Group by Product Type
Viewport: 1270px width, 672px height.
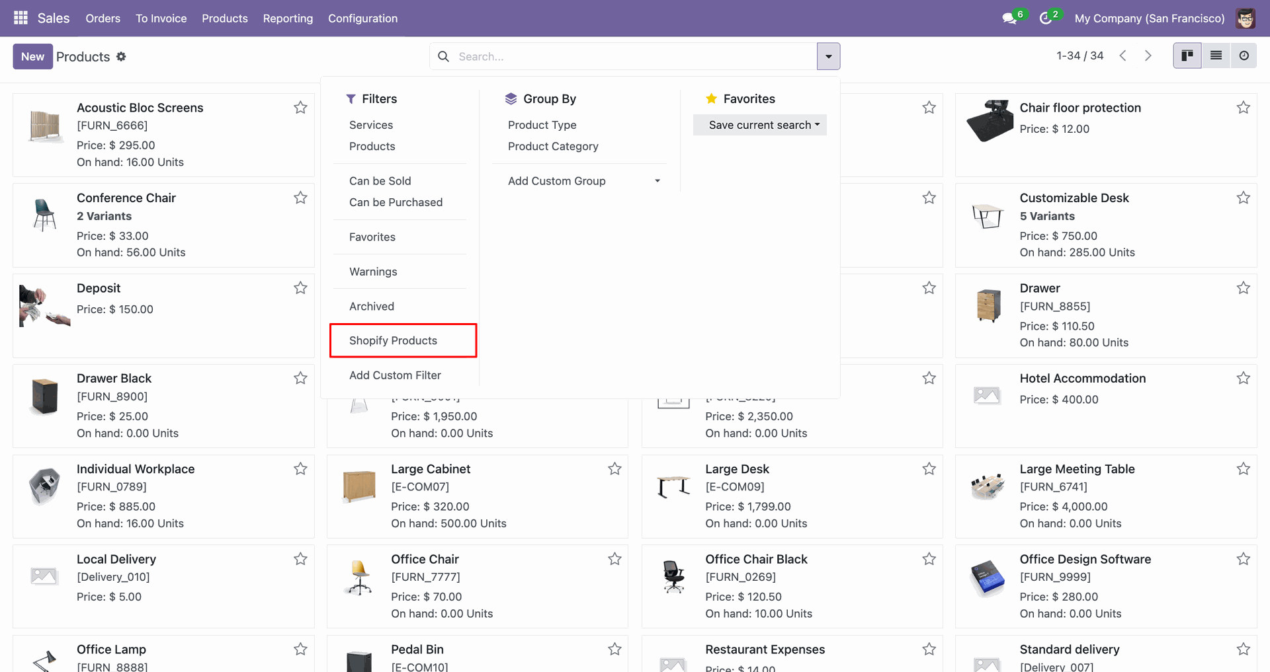click(x=542, y=125)
